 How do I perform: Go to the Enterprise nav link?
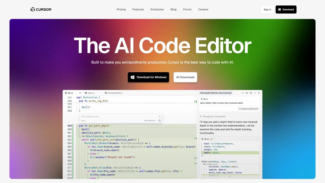[x=157, y=9]
